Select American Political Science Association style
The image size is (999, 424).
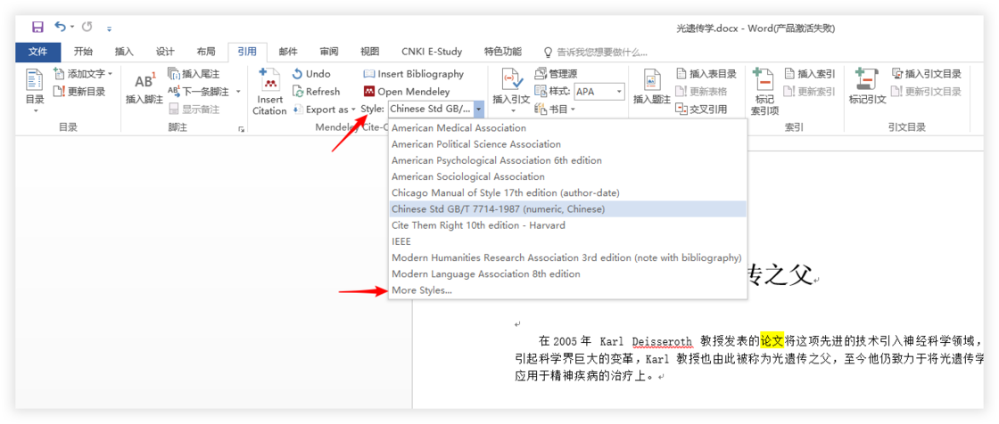(x=567, y=144)
